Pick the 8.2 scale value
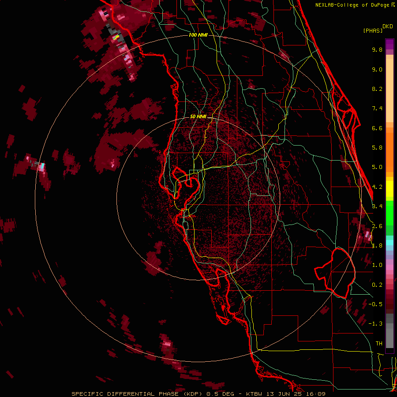The width and height of the screenshot is (397, 397). [x=377, y=89]
